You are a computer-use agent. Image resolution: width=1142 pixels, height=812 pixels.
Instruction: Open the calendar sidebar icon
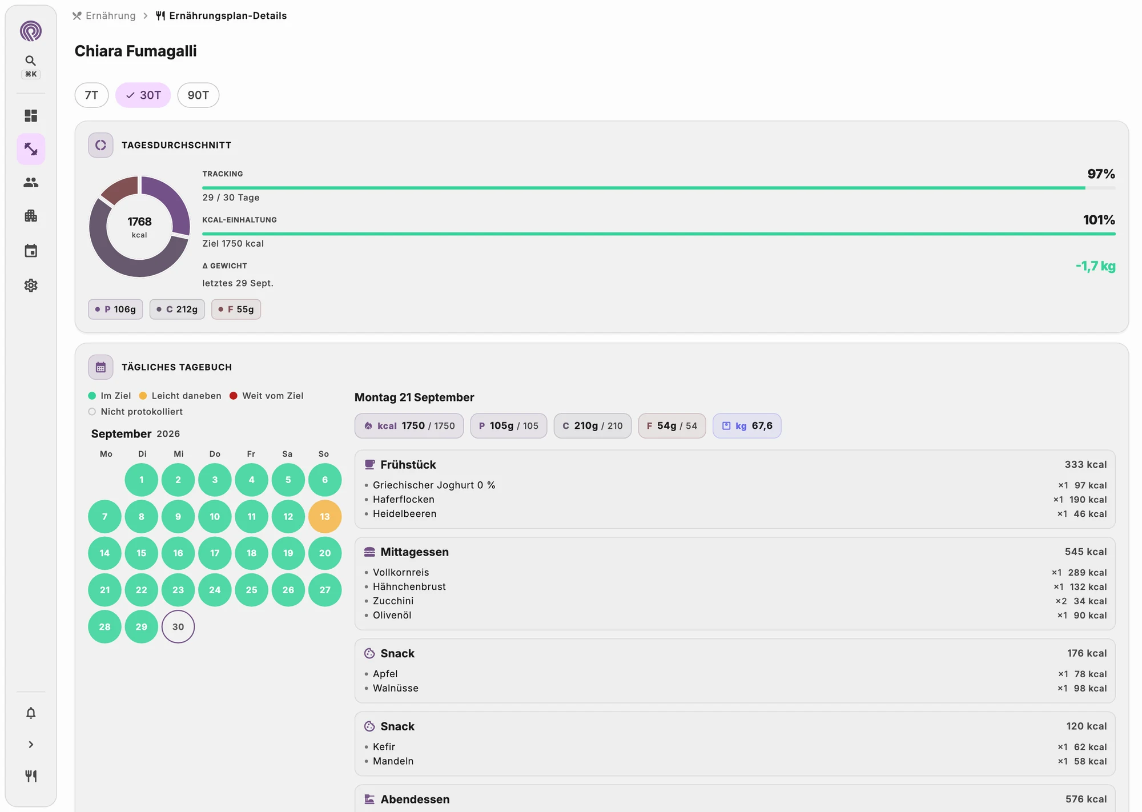pos(31,251)
